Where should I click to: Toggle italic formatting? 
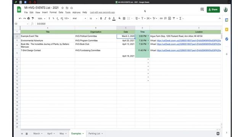click(x=105, y=18)
